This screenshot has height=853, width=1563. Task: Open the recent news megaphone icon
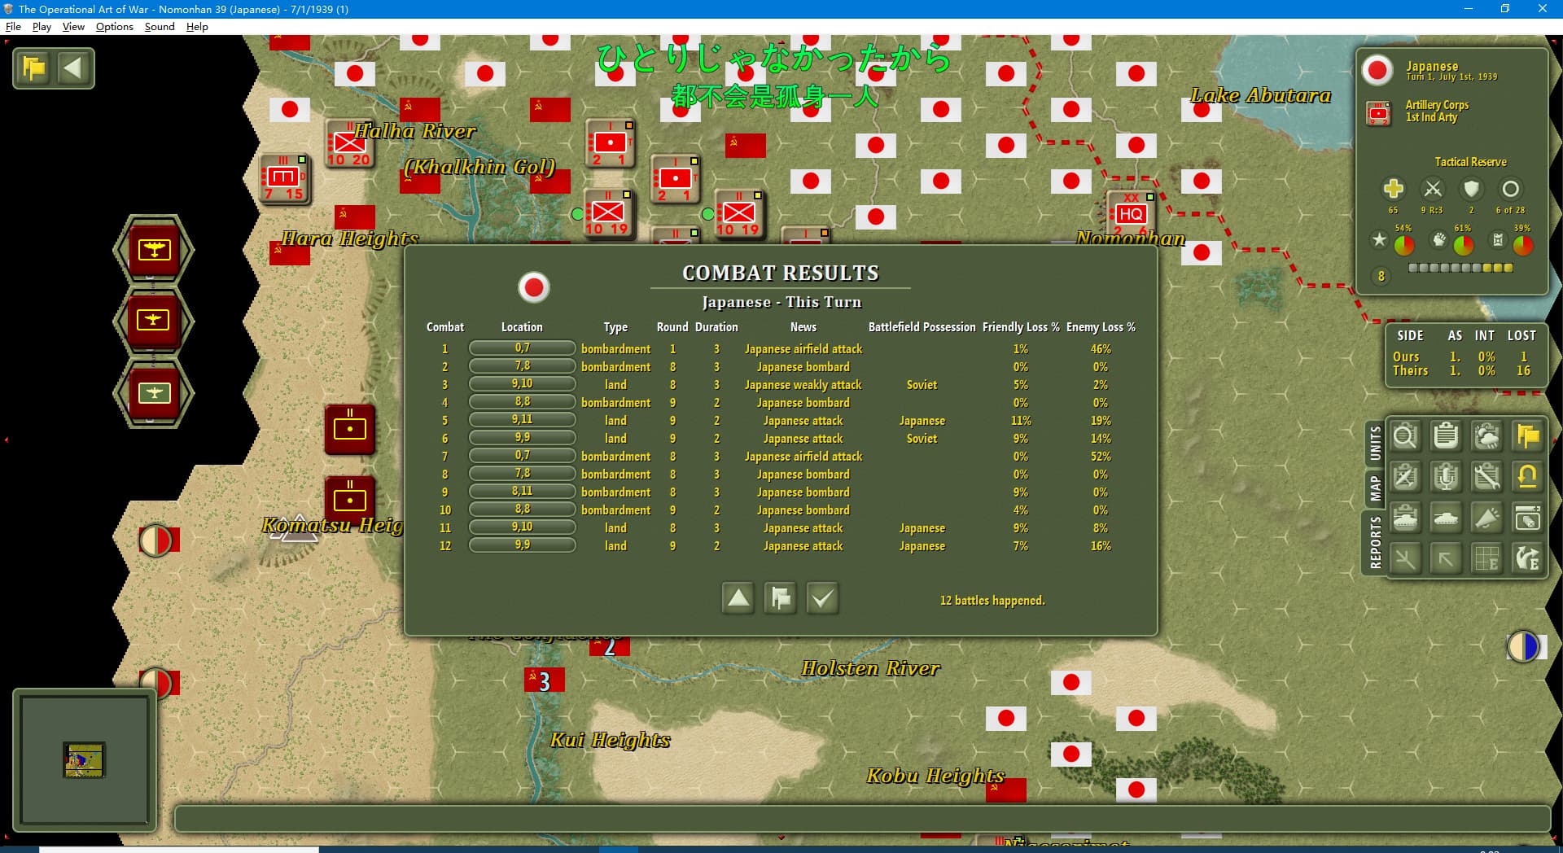coord(1486,518)
